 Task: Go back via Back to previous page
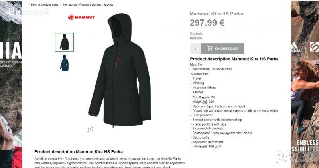tap(44, 4)
